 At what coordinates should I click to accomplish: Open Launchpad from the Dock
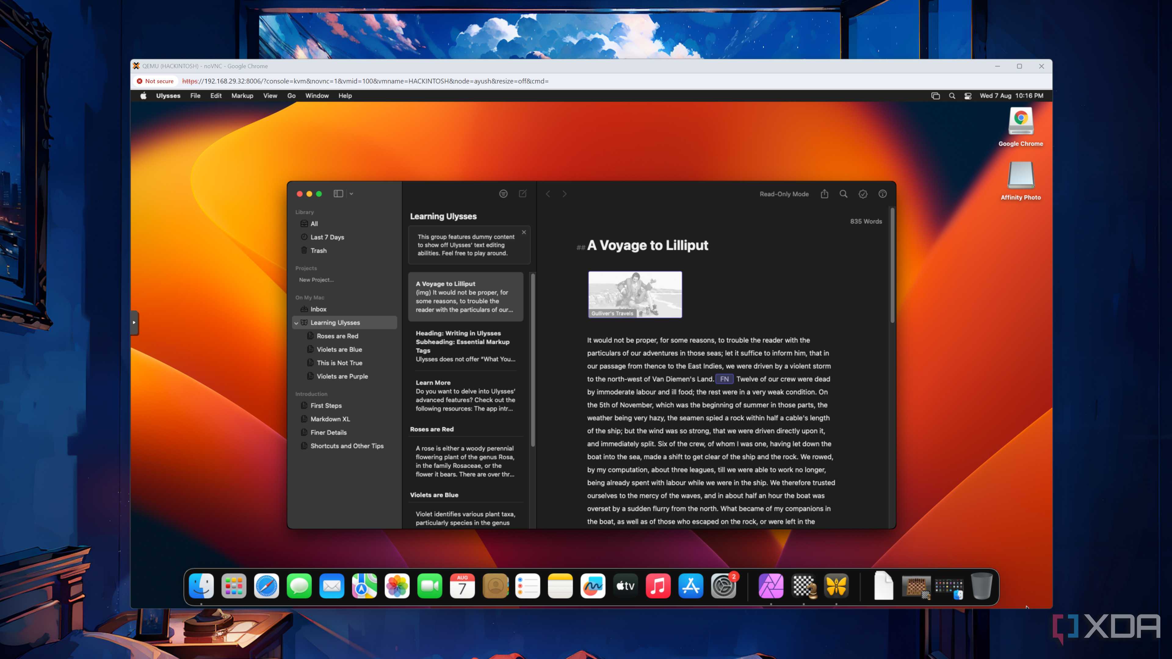(234, 586)
